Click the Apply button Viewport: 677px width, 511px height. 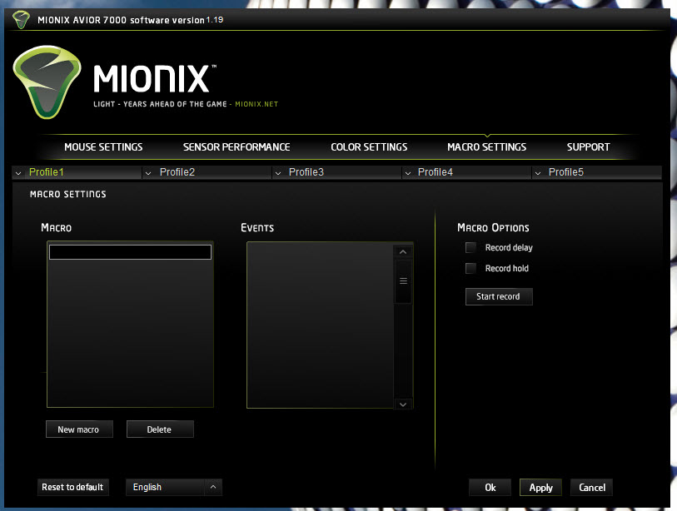pyautogui.click(x=540, y=487)
